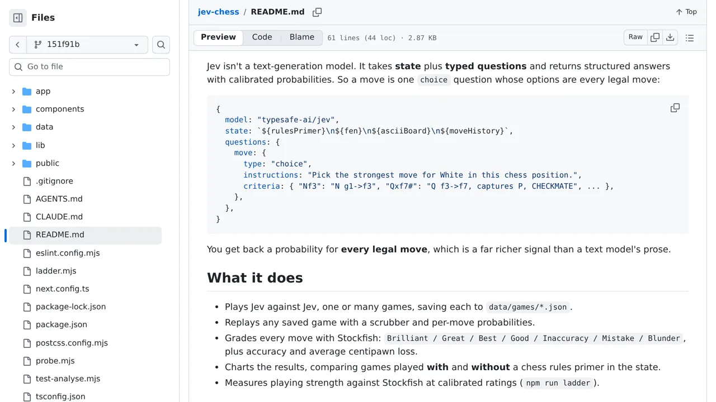The height and width of the screenshot is (402, 716).
Task: Click the public folder icon
Action: pyautogui.click(x=27, y=163)
